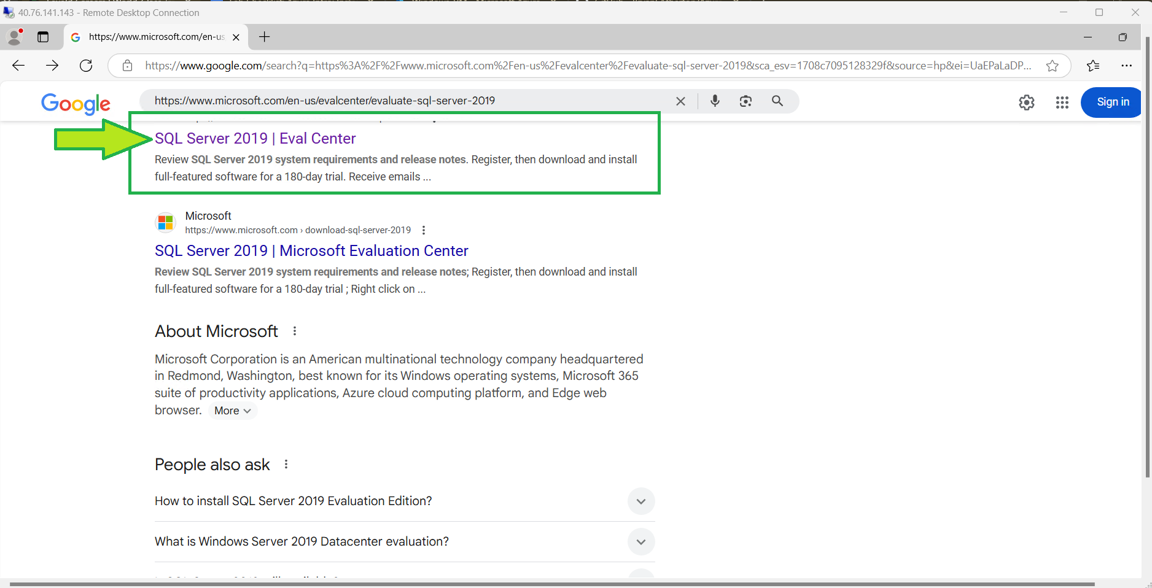Restore down the Edge browser window
This screenshot has width=1152, height=588.
(1123, 37)
